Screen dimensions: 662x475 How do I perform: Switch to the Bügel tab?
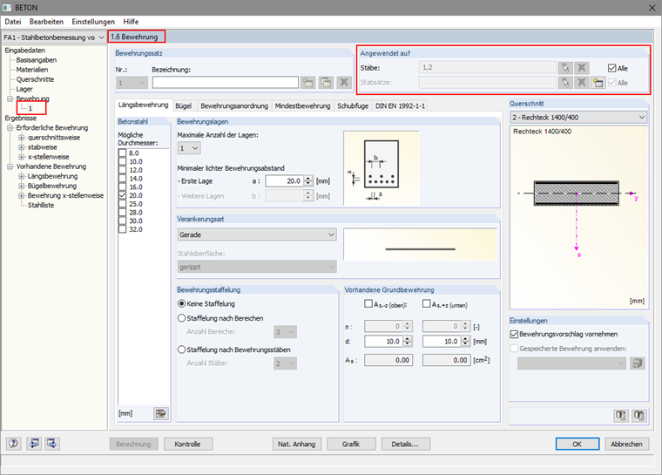click(x=183, y=105)
